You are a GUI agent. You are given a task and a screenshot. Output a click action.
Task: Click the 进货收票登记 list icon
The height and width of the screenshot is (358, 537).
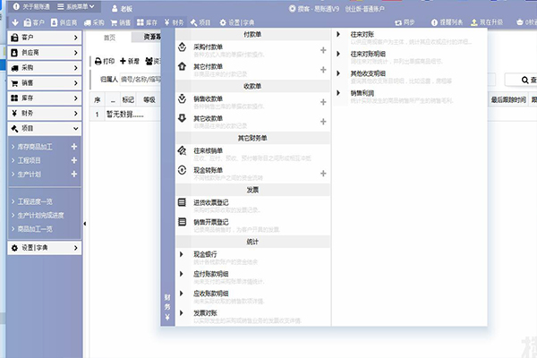[x=183, y=202]
